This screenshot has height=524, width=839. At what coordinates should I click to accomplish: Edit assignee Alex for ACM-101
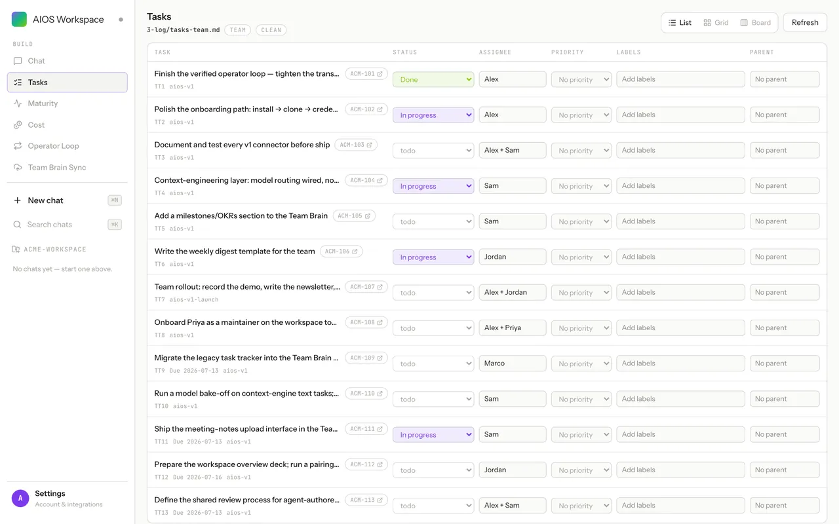[513, 79]
